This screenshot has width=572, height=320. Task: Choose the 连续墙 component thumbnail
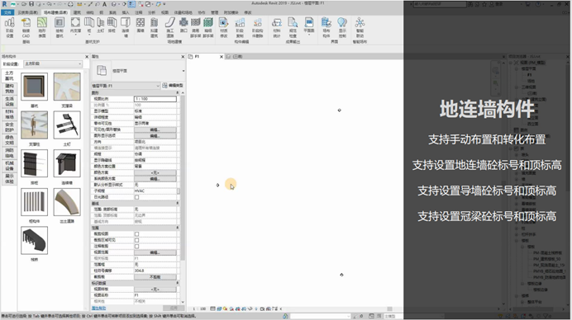coord(67,163)
